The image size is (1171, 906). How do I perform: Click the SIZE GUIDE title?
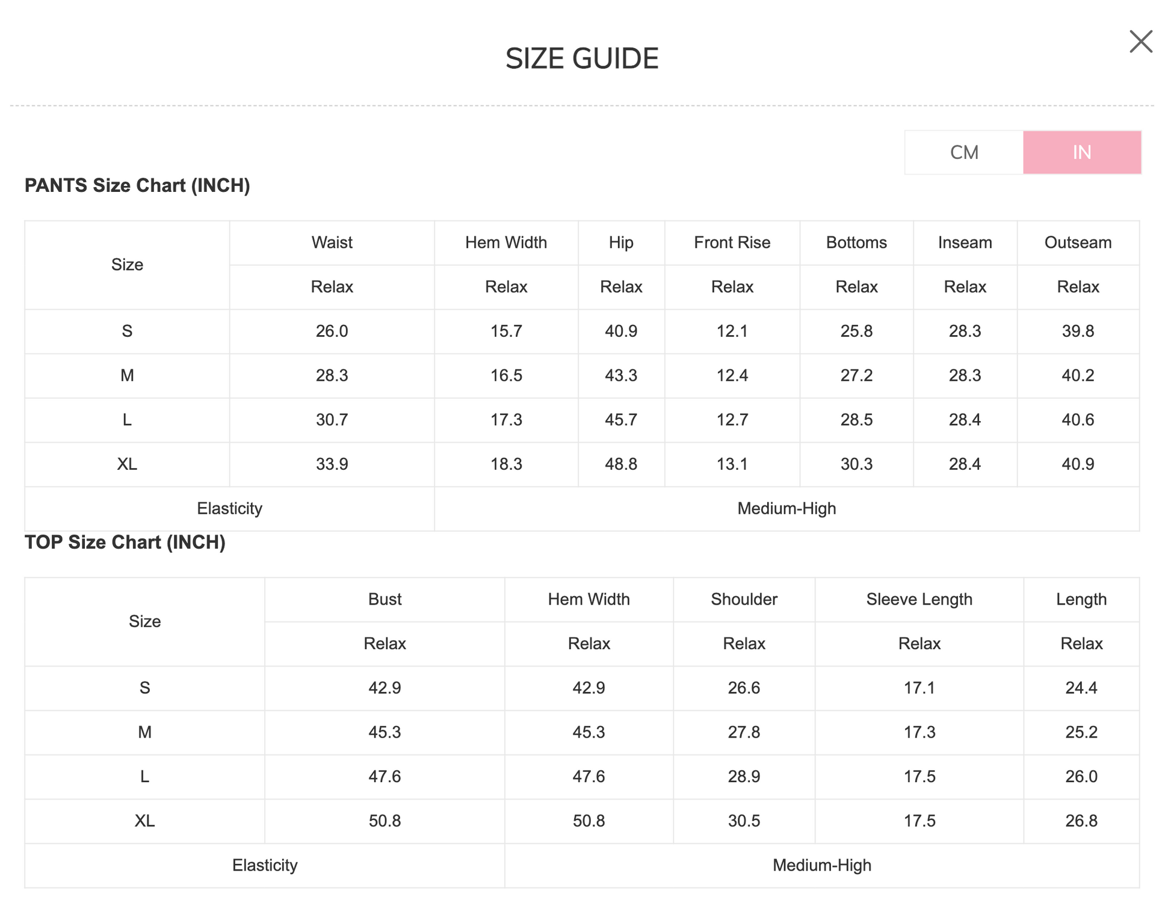click(582, 59)
